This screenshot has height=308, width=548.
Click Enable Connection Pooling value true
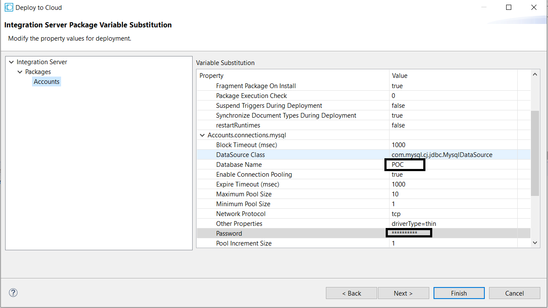tap(397, 175)
